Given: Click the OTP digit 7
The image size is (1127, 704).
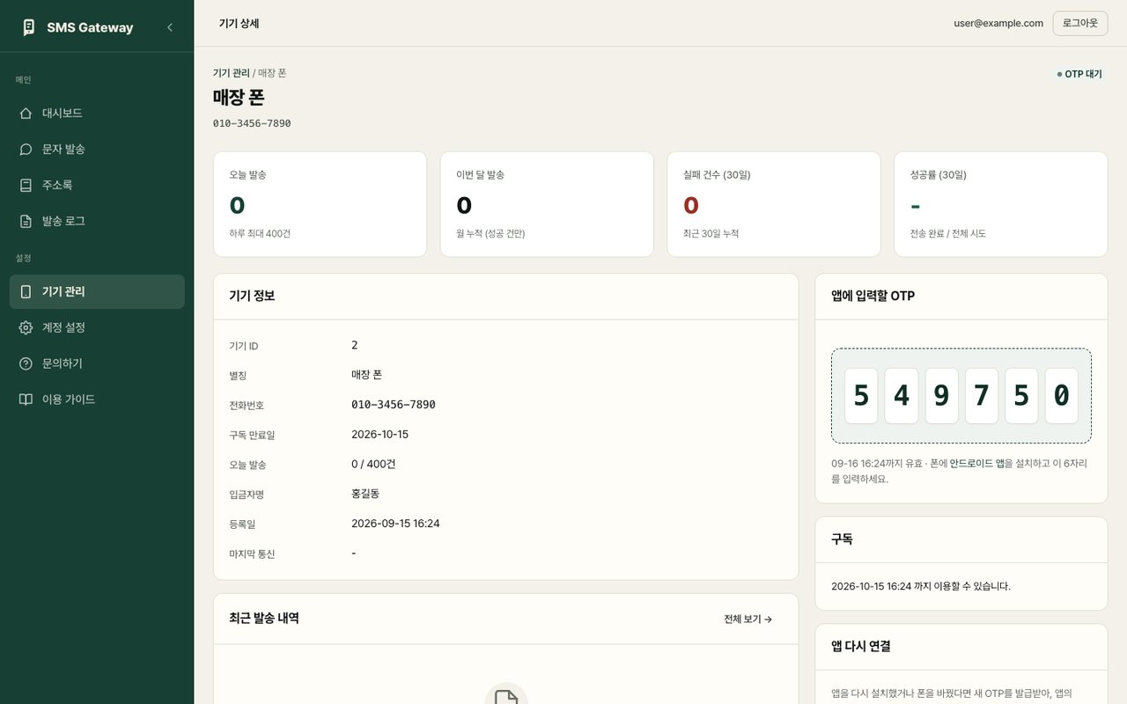Looking at the screenshot, I should click(982, 396).
